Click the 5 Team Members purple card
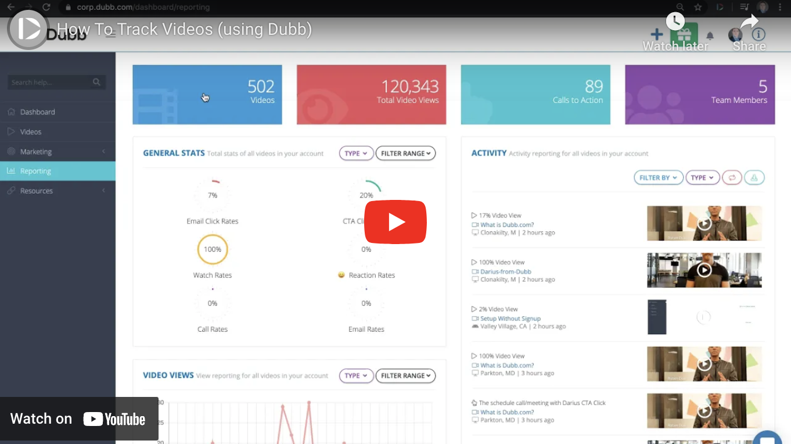The height and width of the screenshot is (444, 791). tap(700, 95)
